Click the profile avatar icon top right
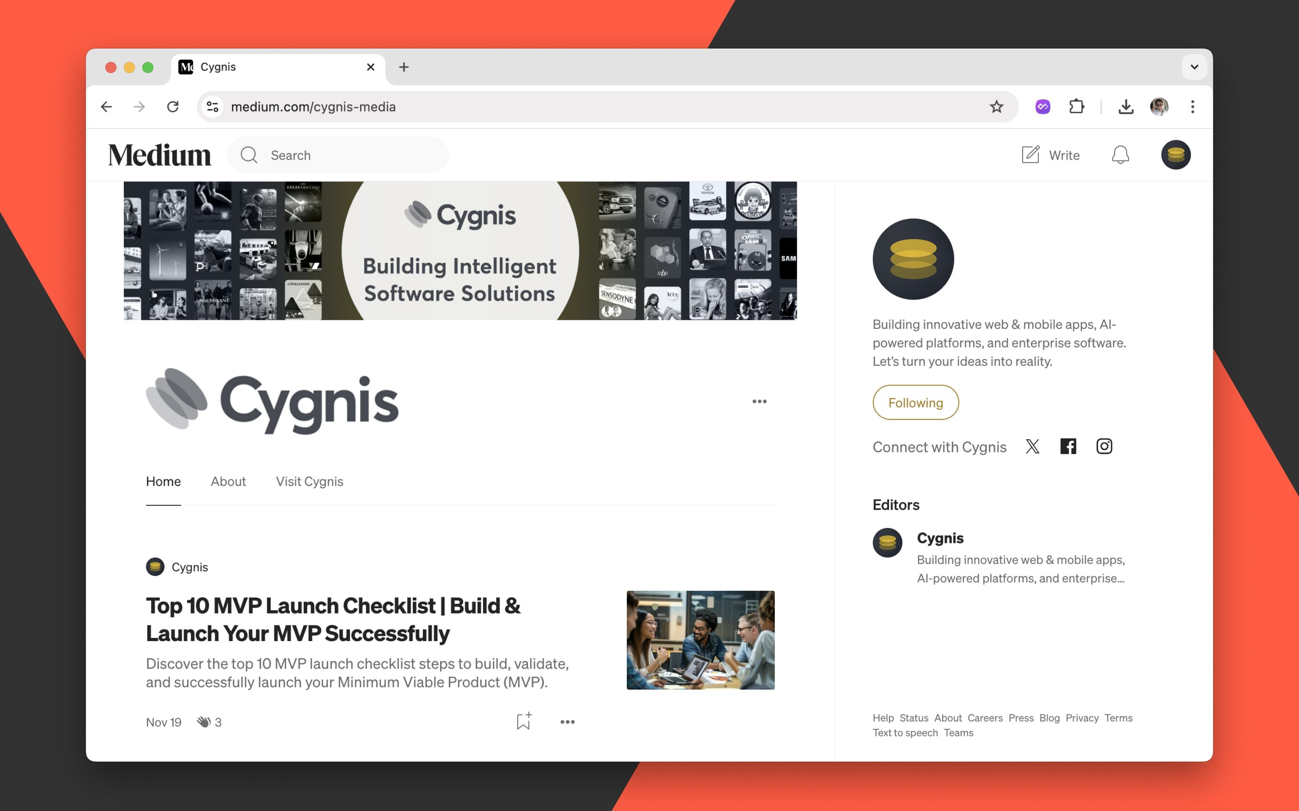 (x=1176, y=155)
